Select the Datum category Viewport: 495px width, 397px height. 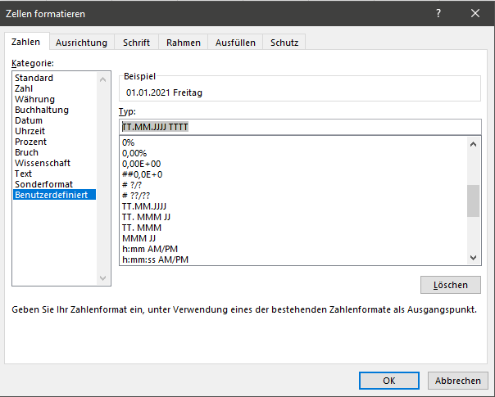[x=54, y=120]
